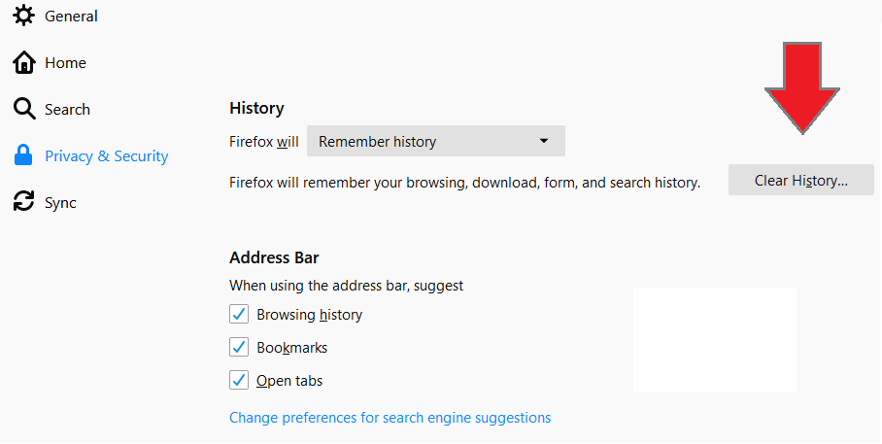Go to the Home settings label
The width and height of the screenshot is (882, 444).
click(x=65, y=63)
